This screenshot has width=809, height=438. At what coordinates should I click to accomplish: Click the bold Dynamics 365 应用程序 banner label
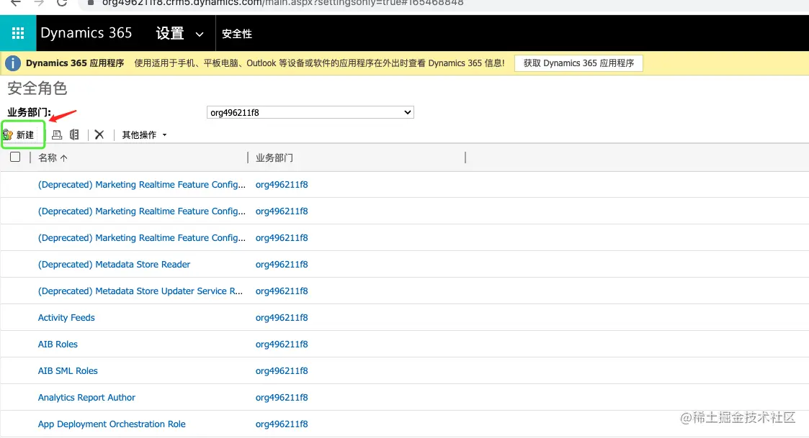[x=75, y=63]
